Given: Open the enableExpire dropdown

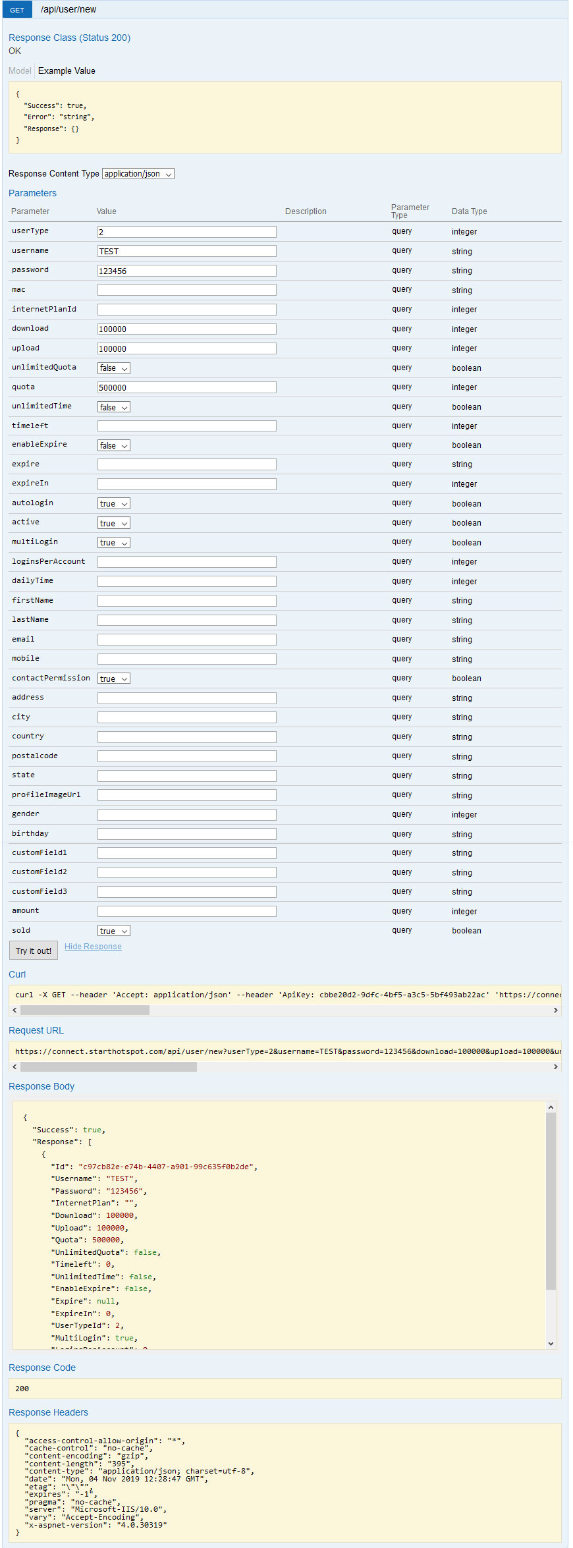Looking at the screenshot, I should click(114, 446).
